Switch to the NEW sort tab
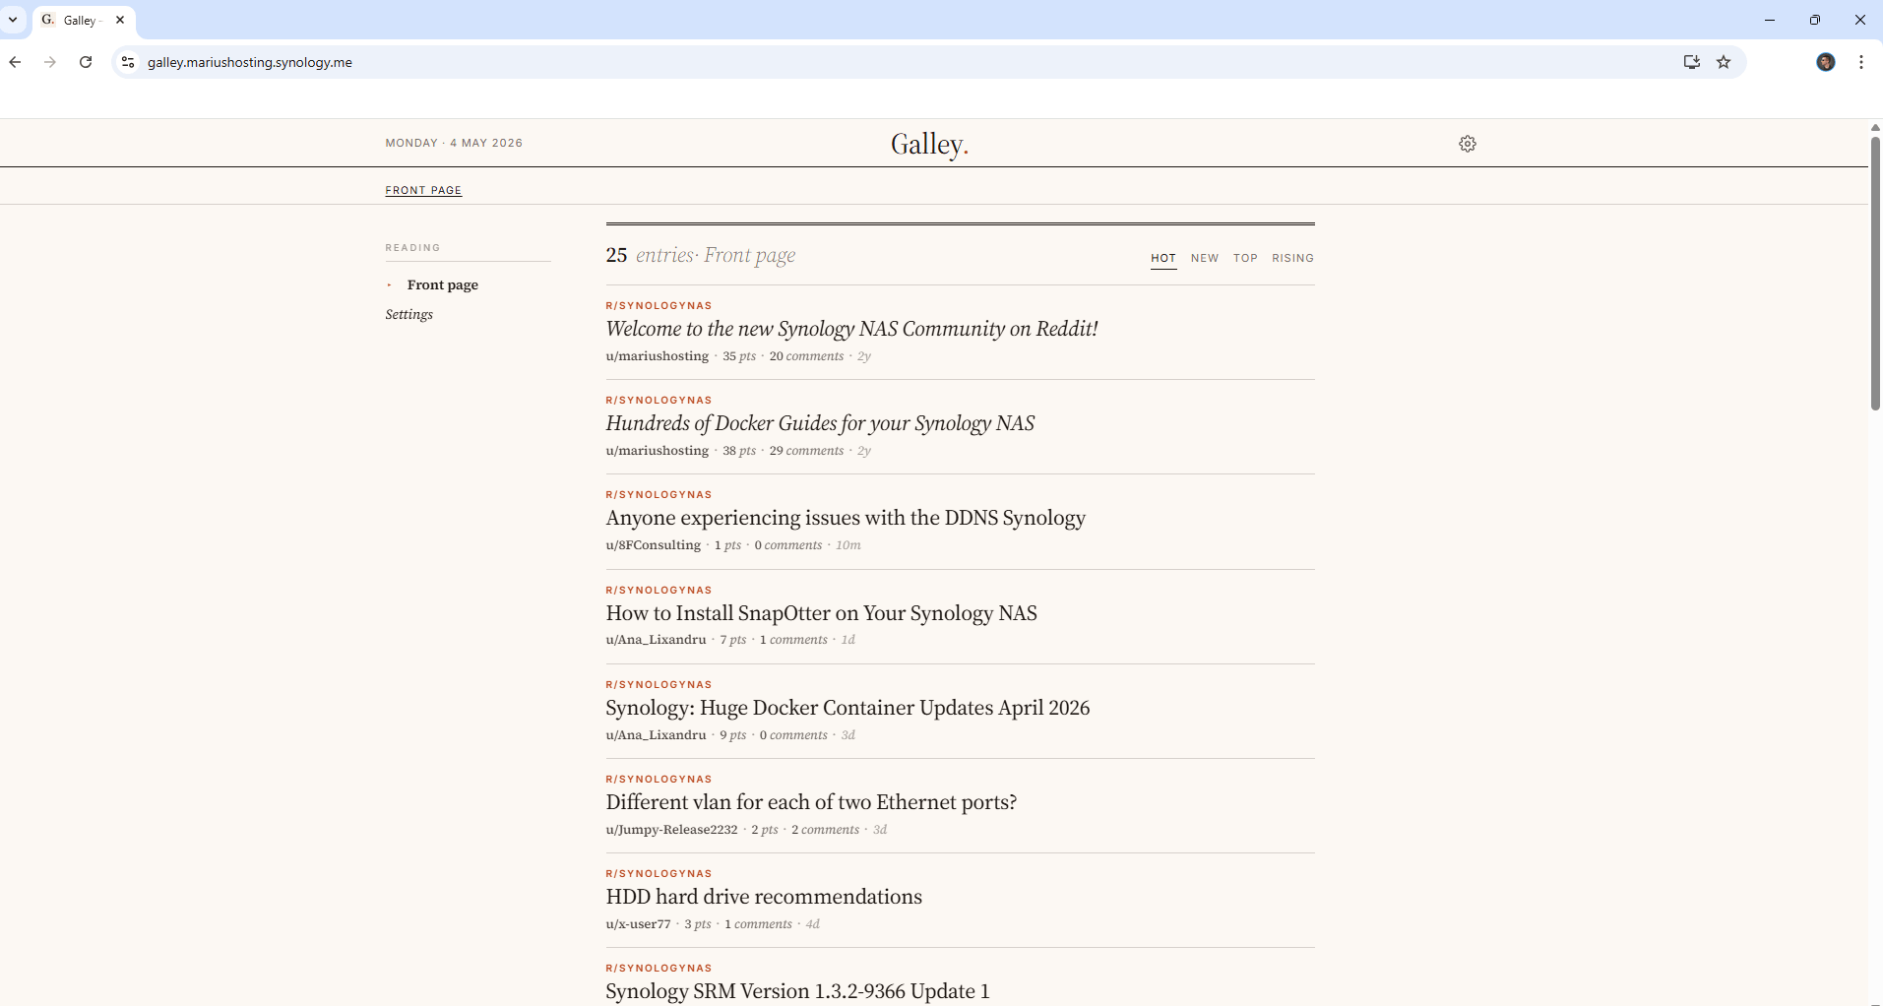Image resolution: width=1883 pixels, height=1006 pixels. coord(1205,258)
